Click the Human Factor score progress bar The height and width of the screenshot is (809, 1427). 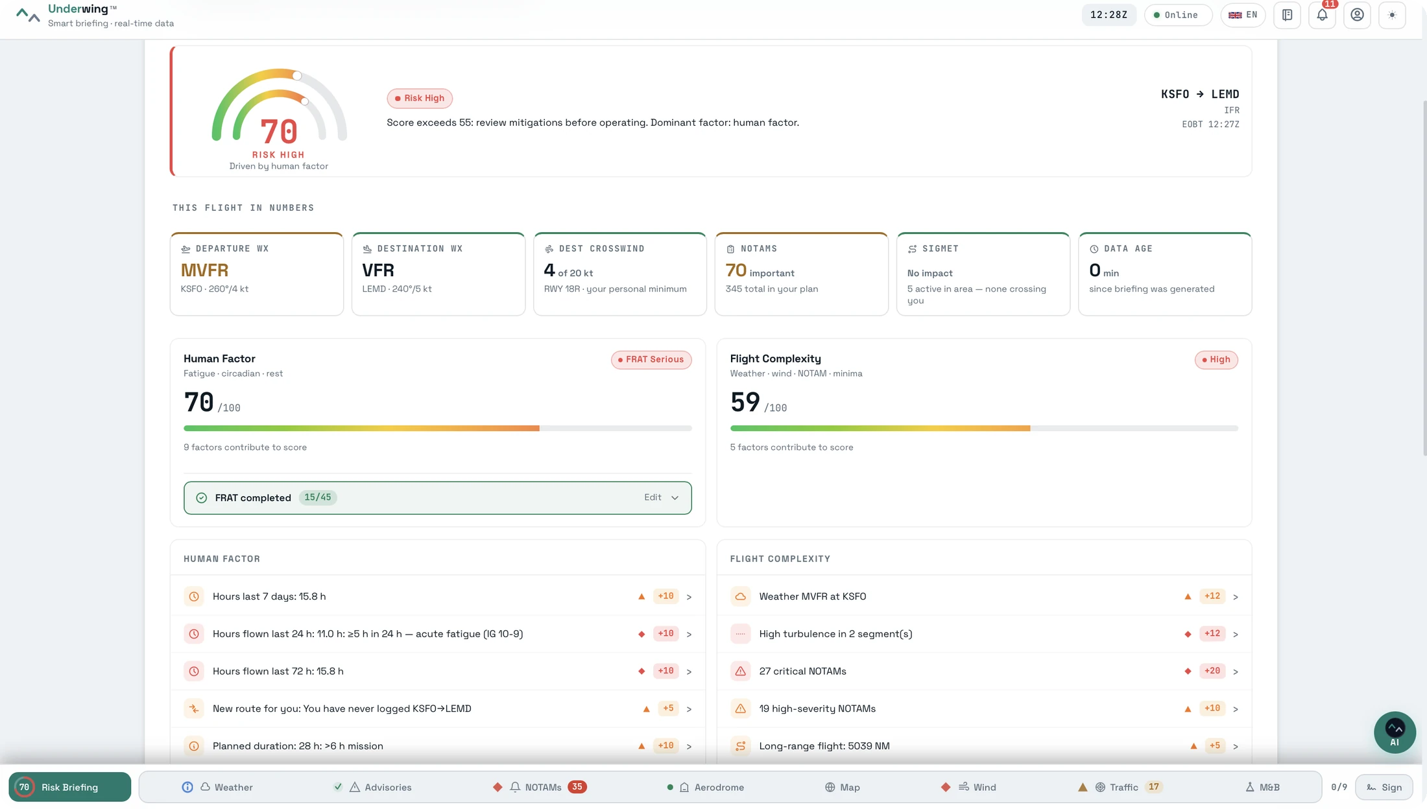point(438,428)
